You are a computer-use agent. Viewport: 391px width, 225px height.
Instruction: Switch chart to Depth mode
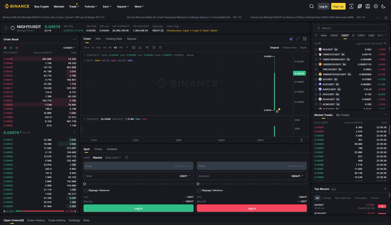pos(303,47)
